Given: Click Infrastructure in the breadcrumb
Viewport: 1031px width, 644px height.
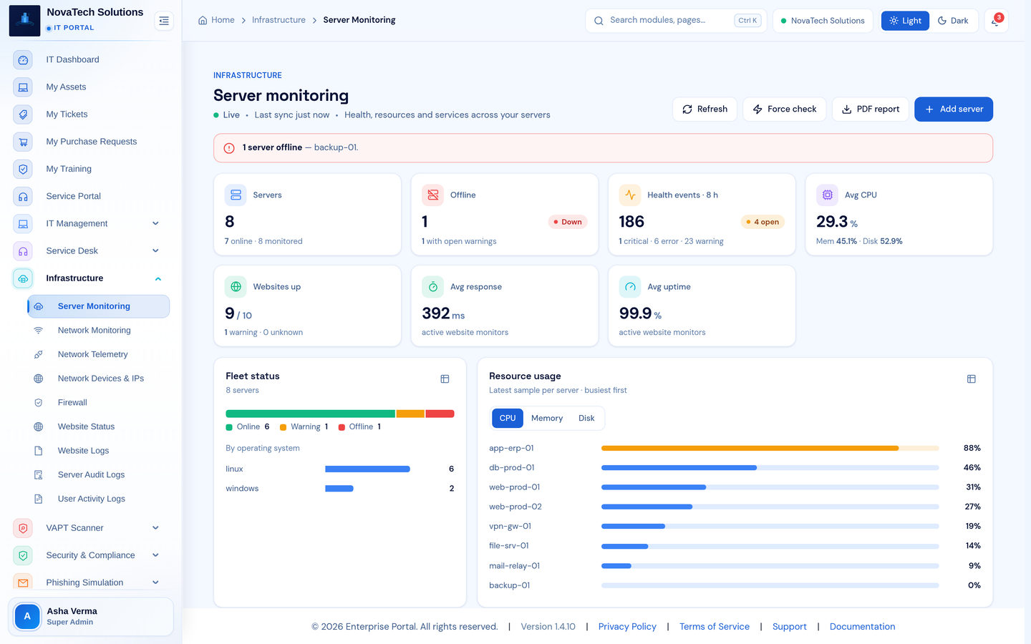Looking at the screenshot, I should click(279, 20).
